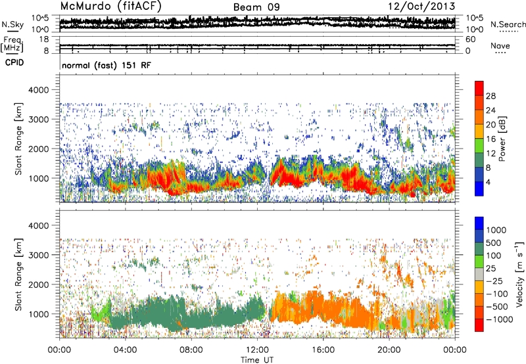Click the 'Nave' legend label
Image resolution: width=526 pixels, height=364 pixels.
click(x=500, y=46)
